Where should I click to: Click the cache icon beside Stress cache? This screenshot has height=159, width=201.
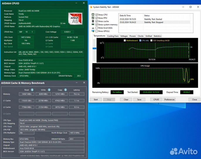93,21
